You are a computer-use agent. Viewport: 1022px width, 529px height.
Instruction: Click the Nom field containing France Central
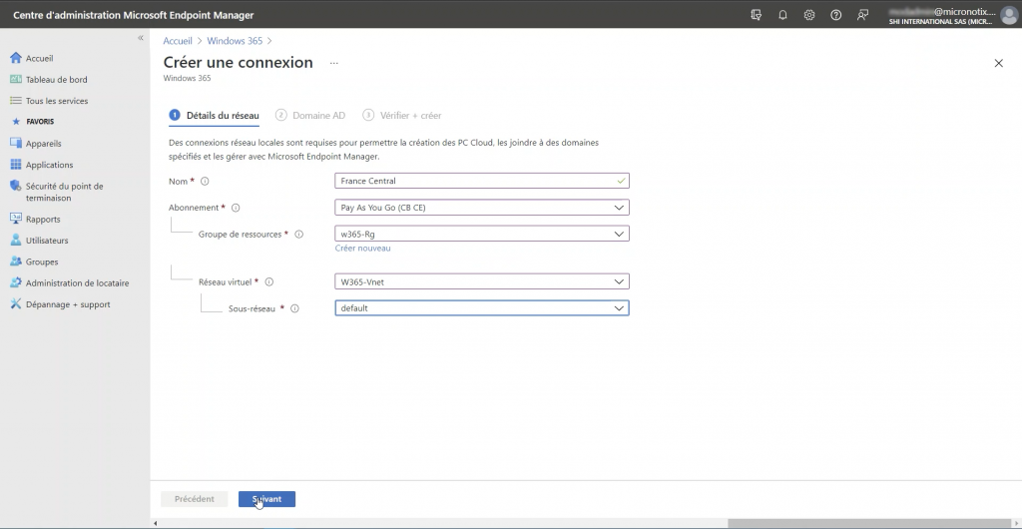click(x=482, y=181)
